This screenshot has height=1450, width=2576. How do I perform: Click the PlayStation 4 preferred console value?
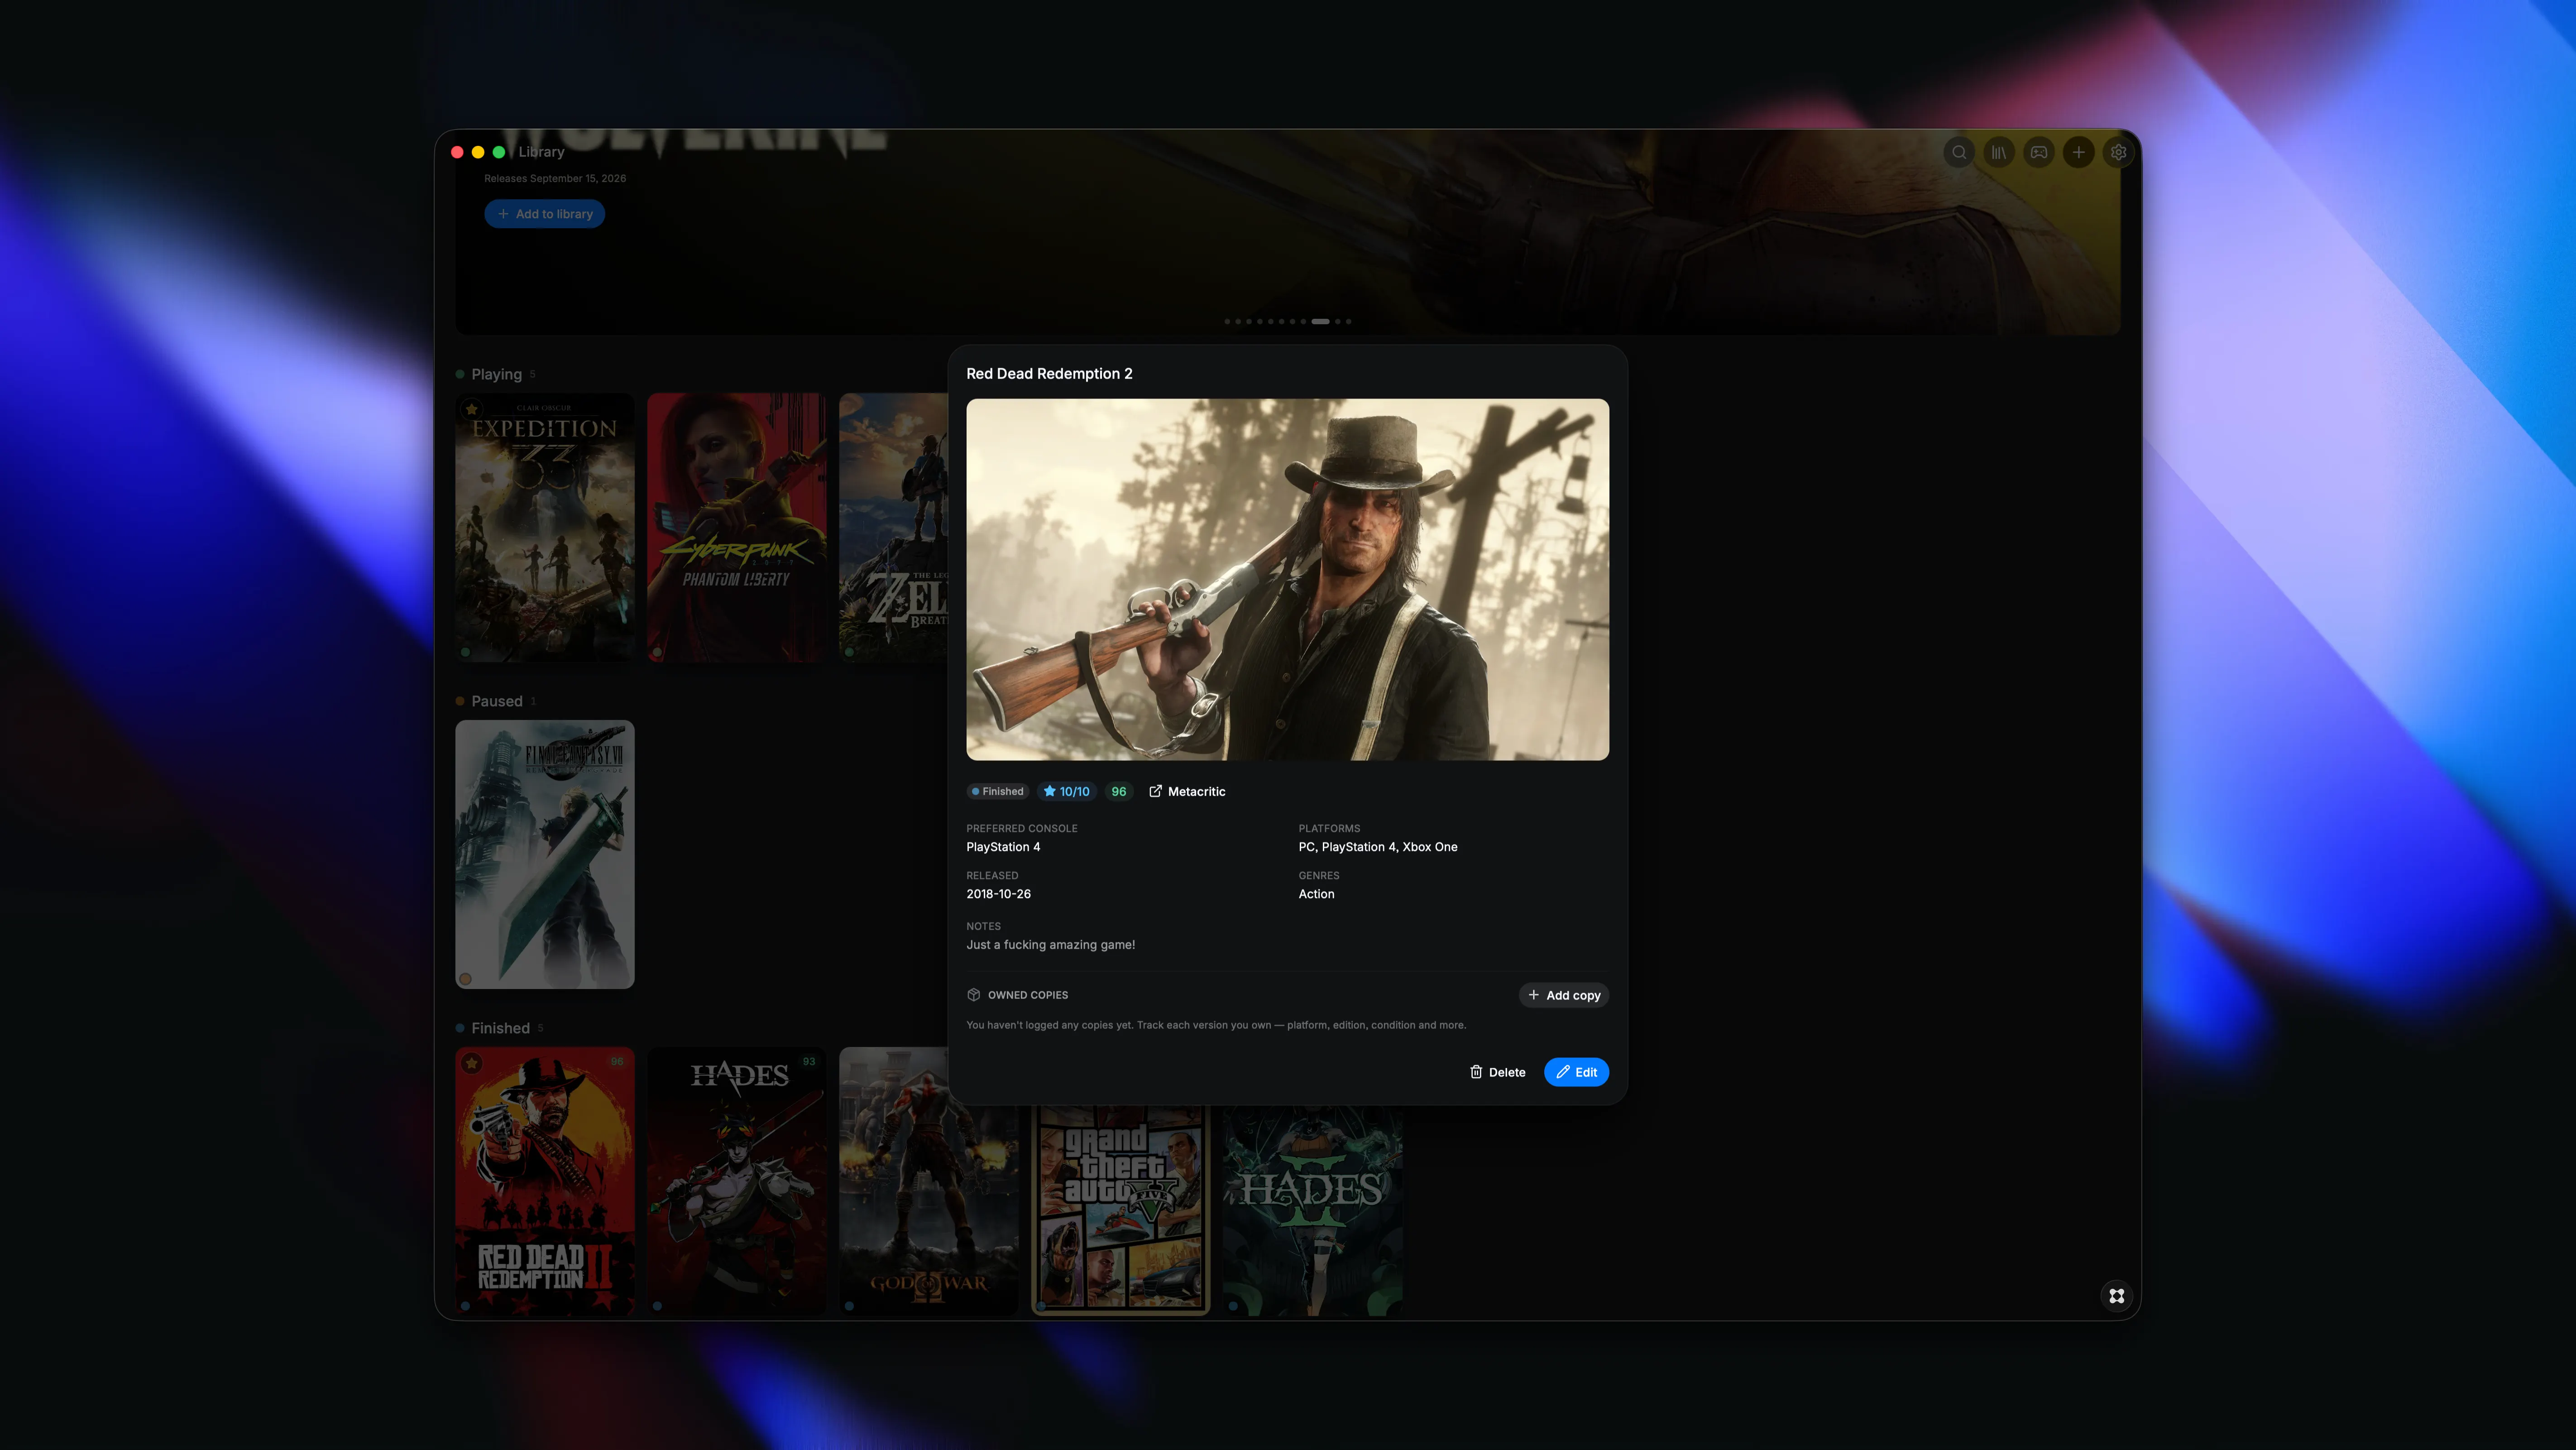point(1003,847)
